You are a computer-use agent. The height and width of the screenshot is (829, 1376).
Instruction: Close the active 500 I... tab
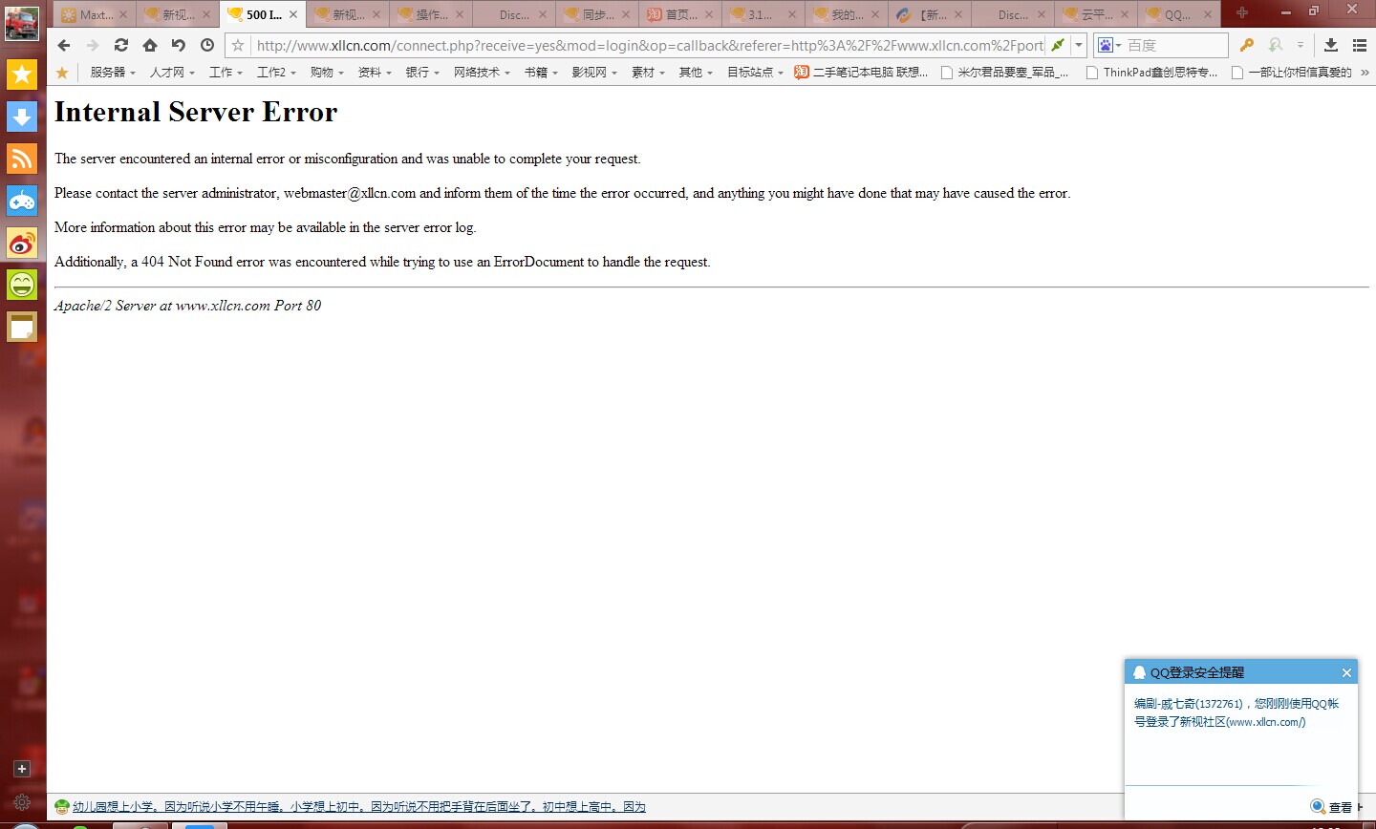(x=293, y=14)
